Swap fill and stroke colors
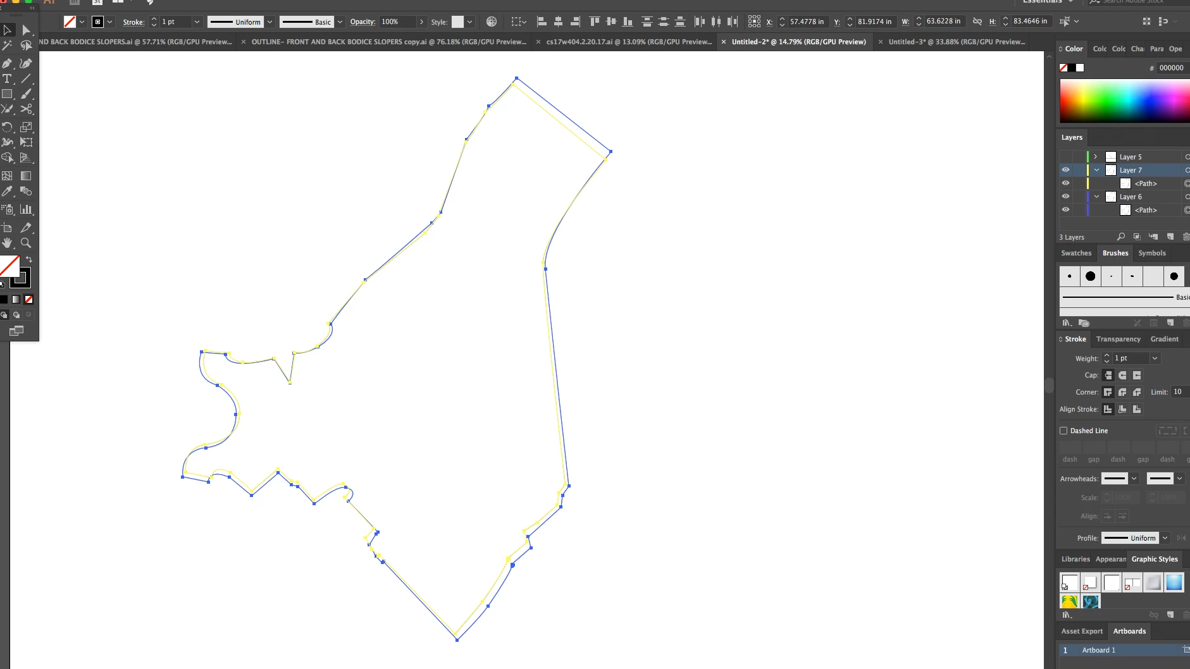This screenshot has height=669, width=1190. 28,259
